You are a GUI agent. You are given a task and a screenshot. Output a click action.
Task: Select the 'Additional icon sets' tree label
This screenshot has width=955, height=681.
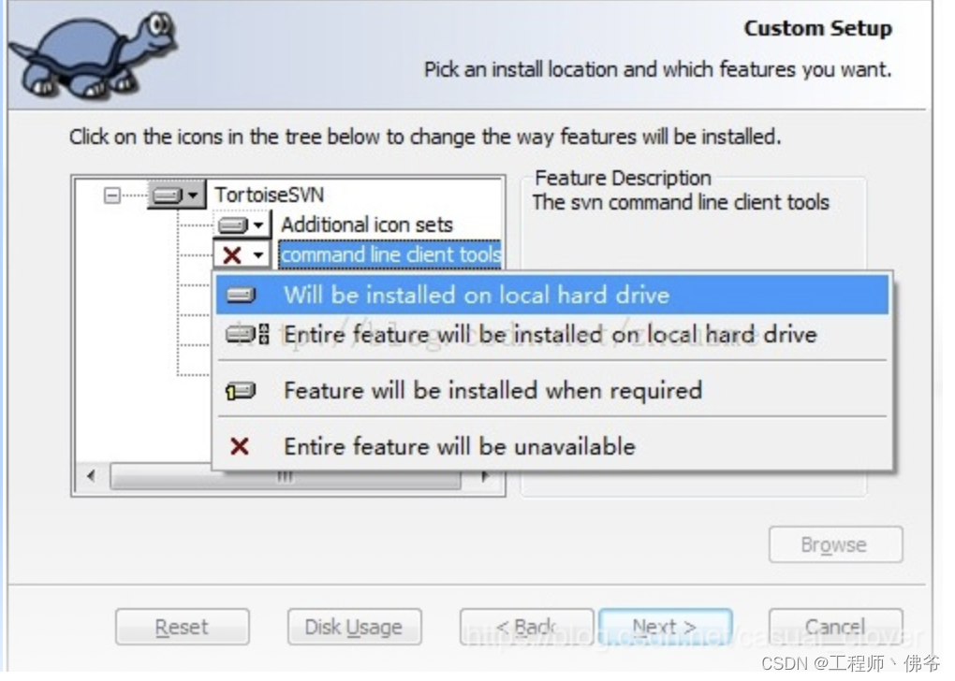coord(366,225)
